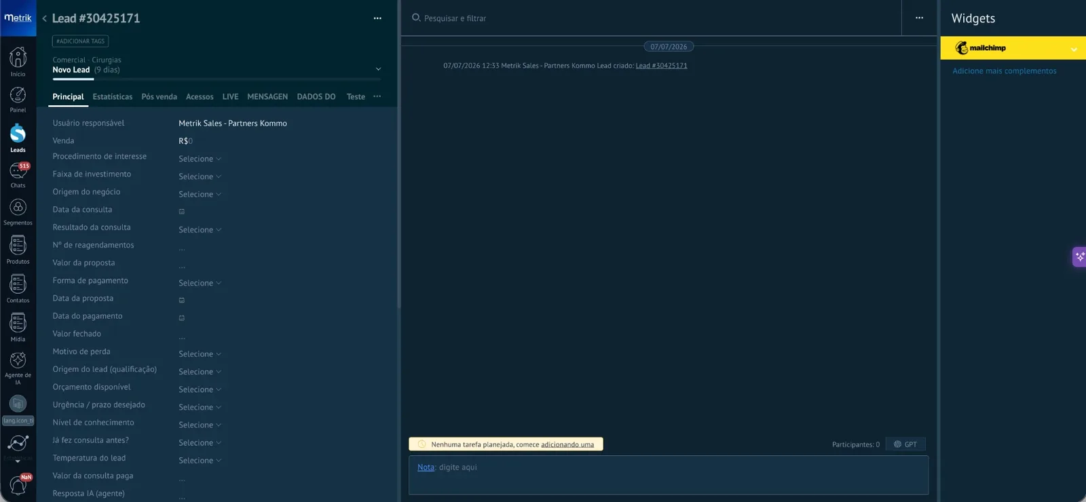1086x502 pixels.
Task: Open the Leads sidebar icon
Action: (18, 138)
